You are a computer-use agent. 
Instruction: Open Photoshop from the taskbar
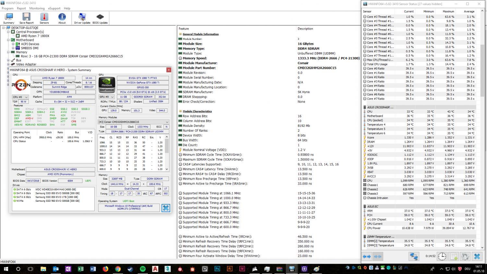tap(217, 269)
